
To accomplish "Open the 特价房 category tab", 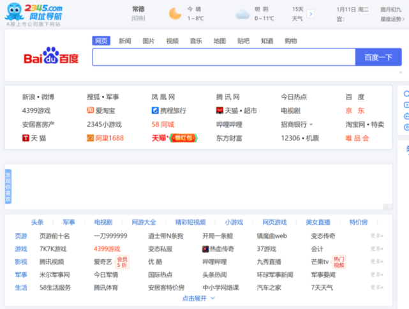I will 359,222.
